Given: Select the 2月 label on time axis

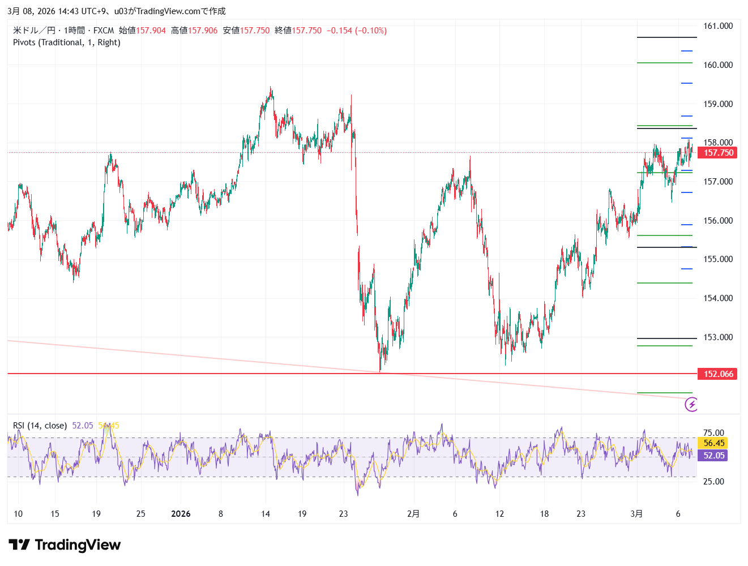Looking at the screenshot, I should coord(413,514).
